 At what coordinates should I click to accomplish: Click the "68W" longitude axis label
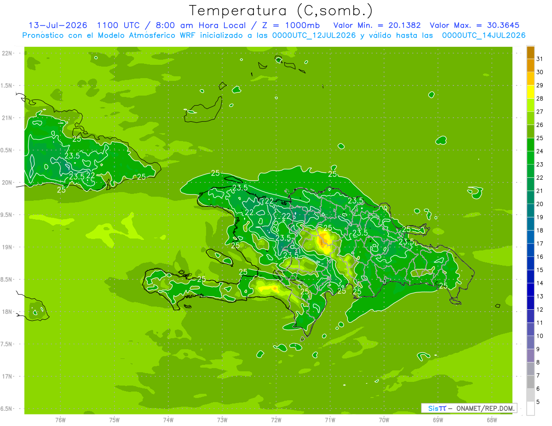[x=491, y=420]
